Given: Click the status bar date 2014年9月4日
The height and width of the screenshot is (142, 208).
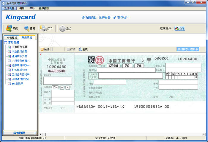Looking at the screenshot, I should tap(39, 138).
